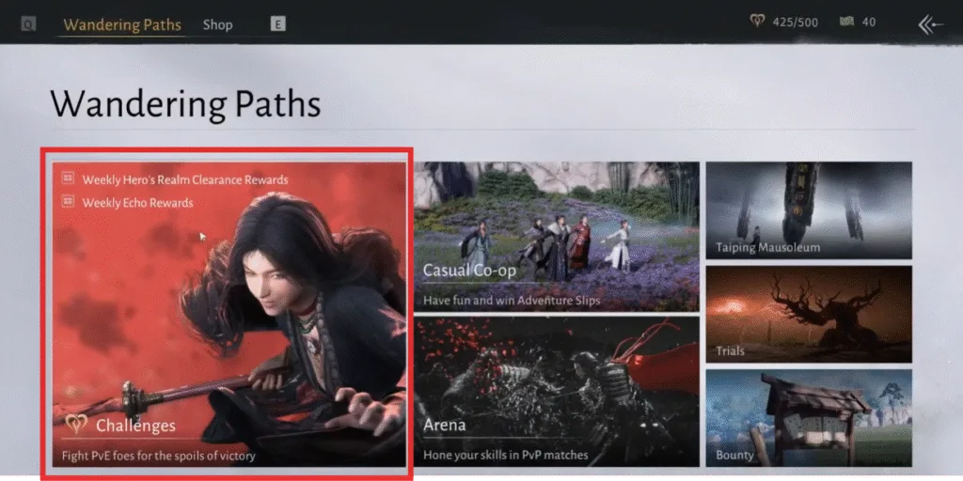Click the heart energy icon in header
This screenshot has height=481, width=963.
tap(757, 22)
